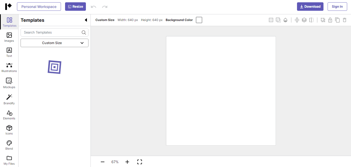Viewport: 351px width, 167px height.
Task: Expand the Custom Size dropdown
Action: point(54,43)
